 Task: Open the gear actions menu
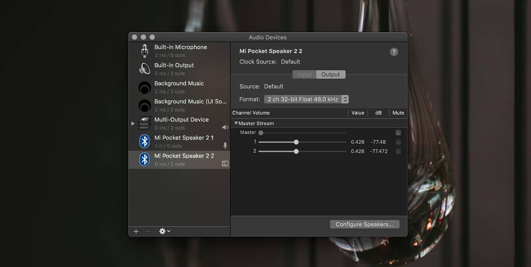tap(163, 231)
